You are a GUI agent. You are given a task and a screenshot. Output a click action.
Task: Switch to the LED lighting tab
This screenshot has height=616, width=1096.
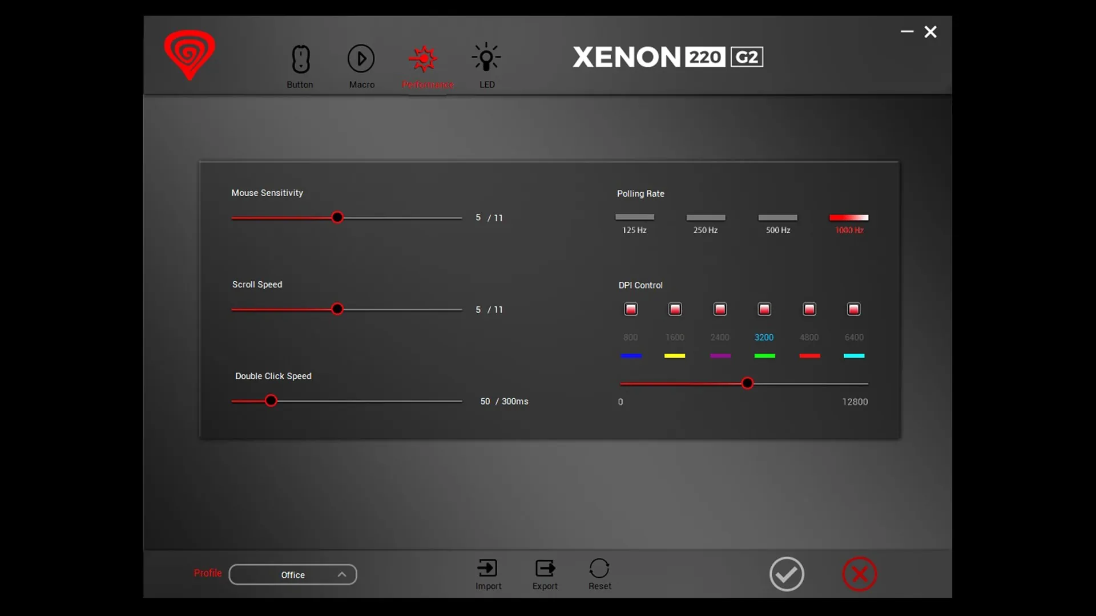pos(486,66)
